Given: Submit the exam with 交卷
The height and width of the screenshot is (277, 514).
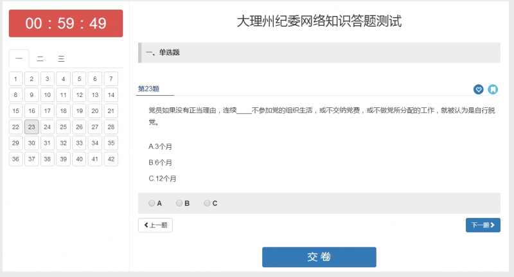Looking at the screenshot, I should [319, 257].
